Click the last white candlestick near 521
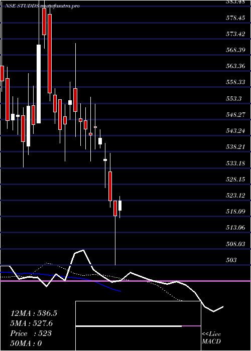 (120, 206)
